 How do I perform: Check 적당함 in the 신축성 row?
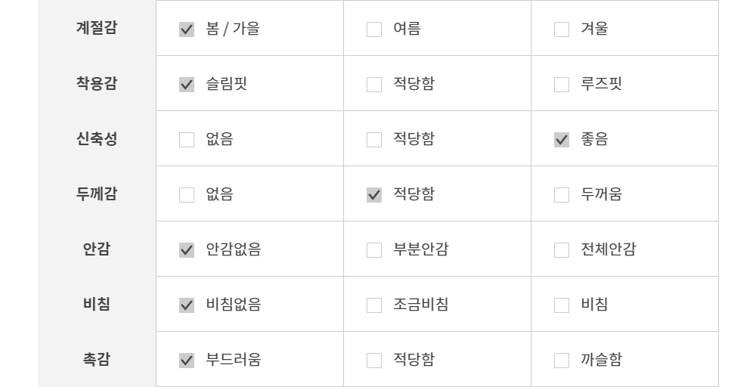374,140
